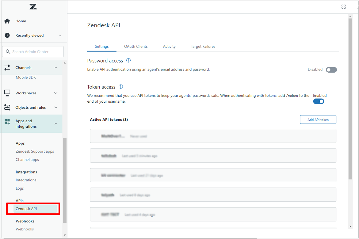Click the main page scroll down arrow
Viewport: 359px width, 239px height.
(x=350, y=226)
